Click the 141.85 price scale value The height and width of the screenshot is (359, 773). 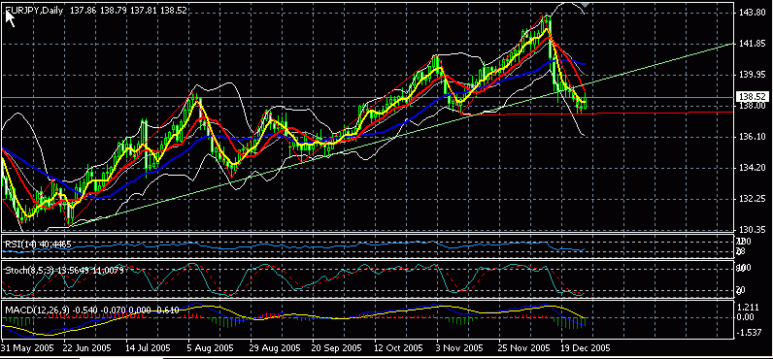click(x=750, y=45)
